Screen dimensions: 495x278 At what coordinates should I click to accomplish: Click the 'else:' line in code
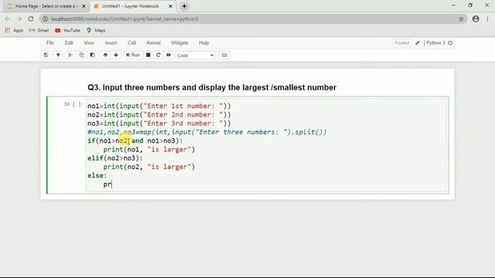[x=97, y=175]
